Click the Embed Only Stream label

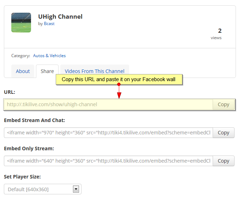pyautogui.click(x=29, y=149)
